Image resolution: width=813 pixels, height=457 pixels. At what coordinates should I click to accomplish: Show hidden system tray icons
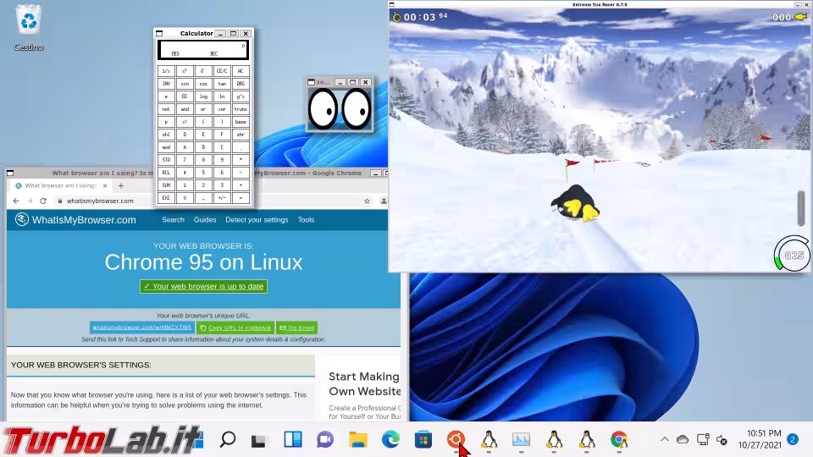click(x=664, y=439)
